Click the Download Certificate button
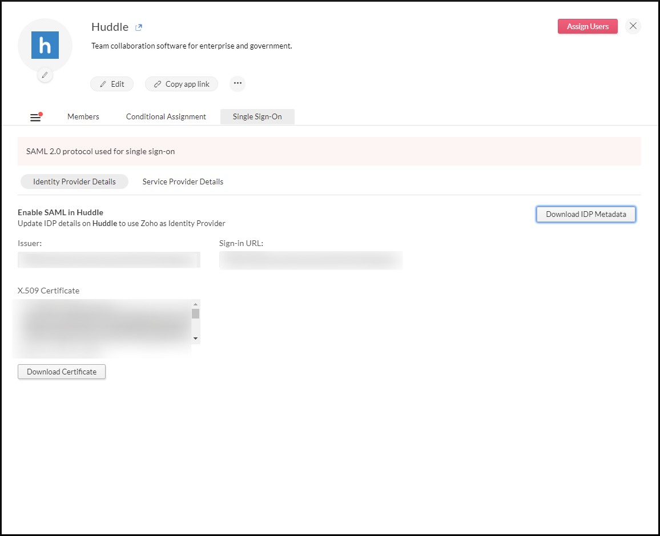The height and width of the screenshot is (536, 660). 62,372
